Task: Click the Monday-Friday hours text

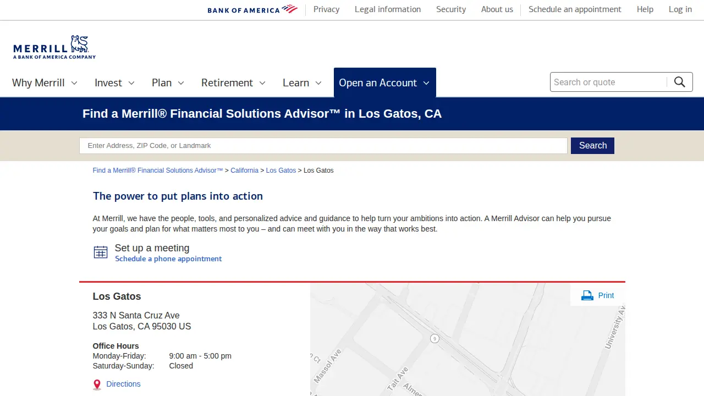Action: (x=162, y=356)
